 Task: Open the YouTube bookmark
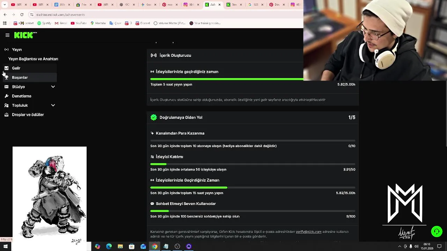click(79, 23)
